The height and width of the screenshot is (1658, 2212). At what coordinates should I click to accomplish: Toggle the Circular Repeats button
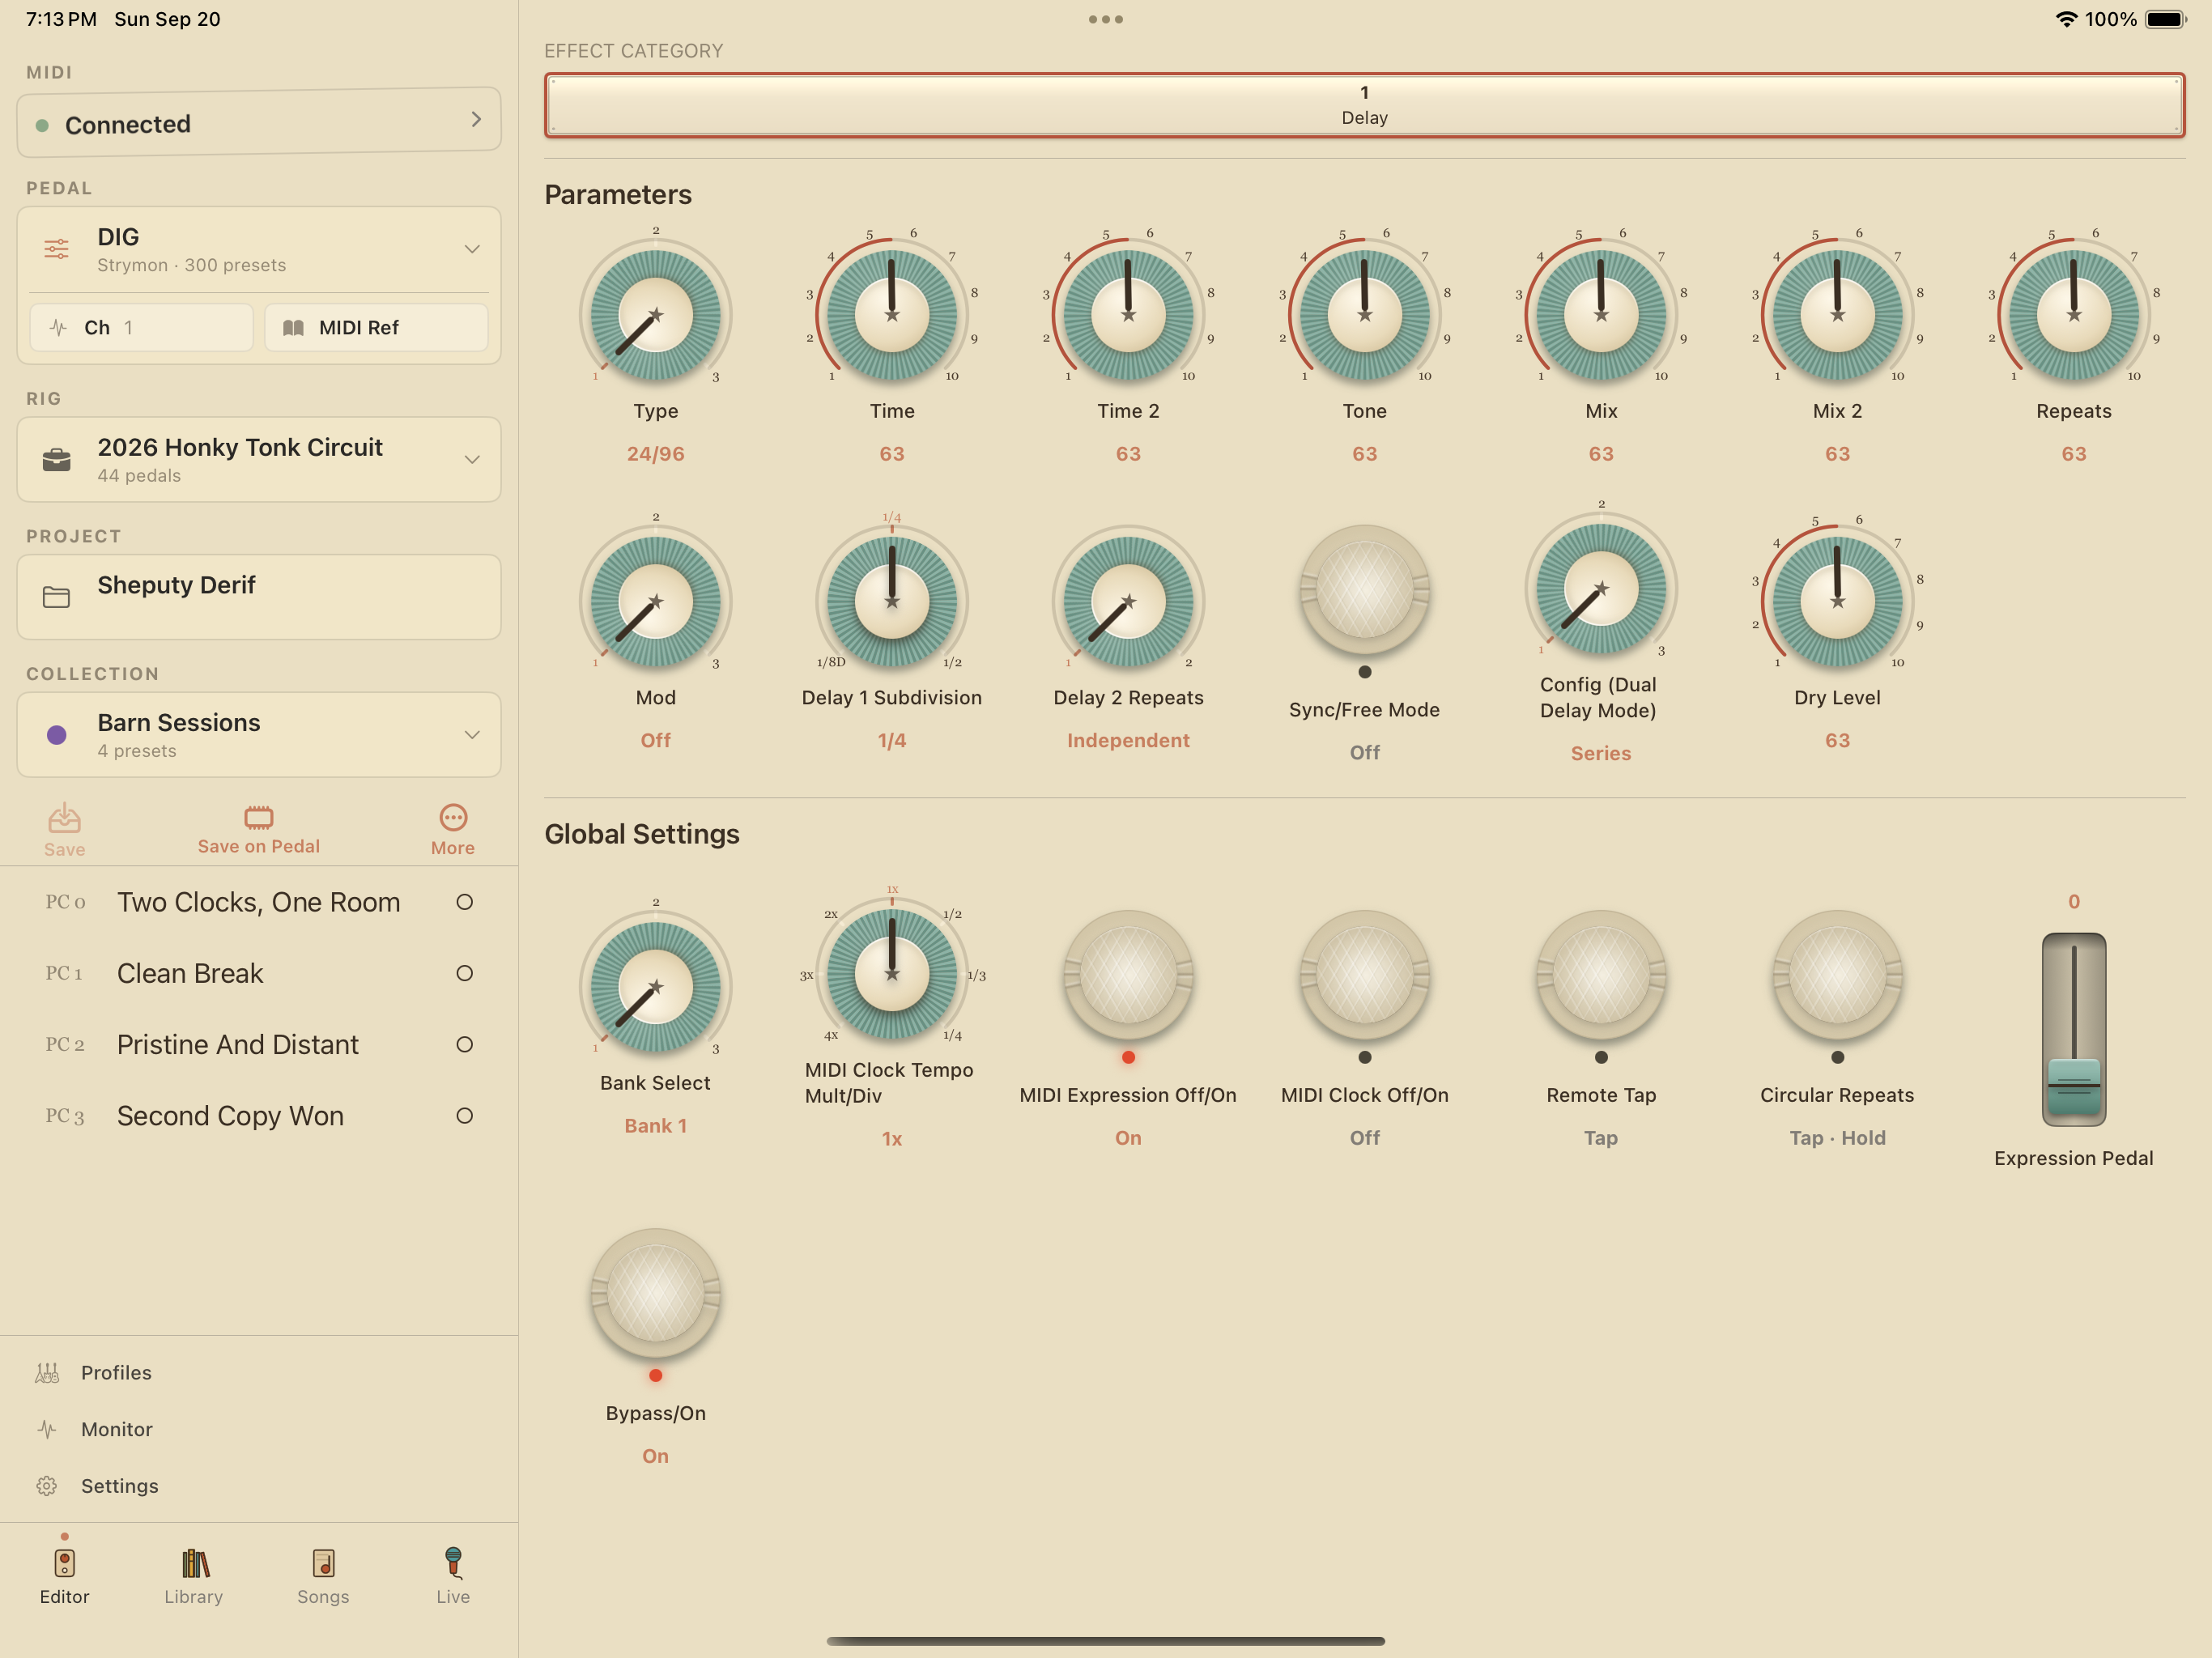1838,975
